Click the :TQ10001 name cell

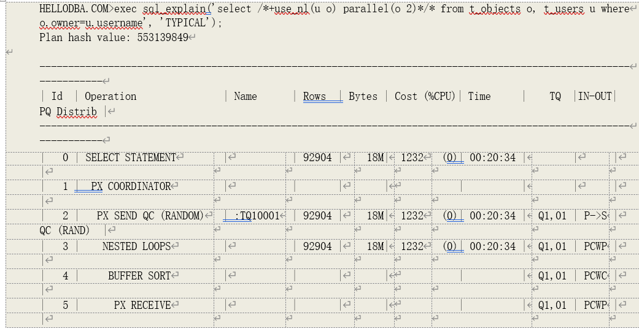point(253,216)
